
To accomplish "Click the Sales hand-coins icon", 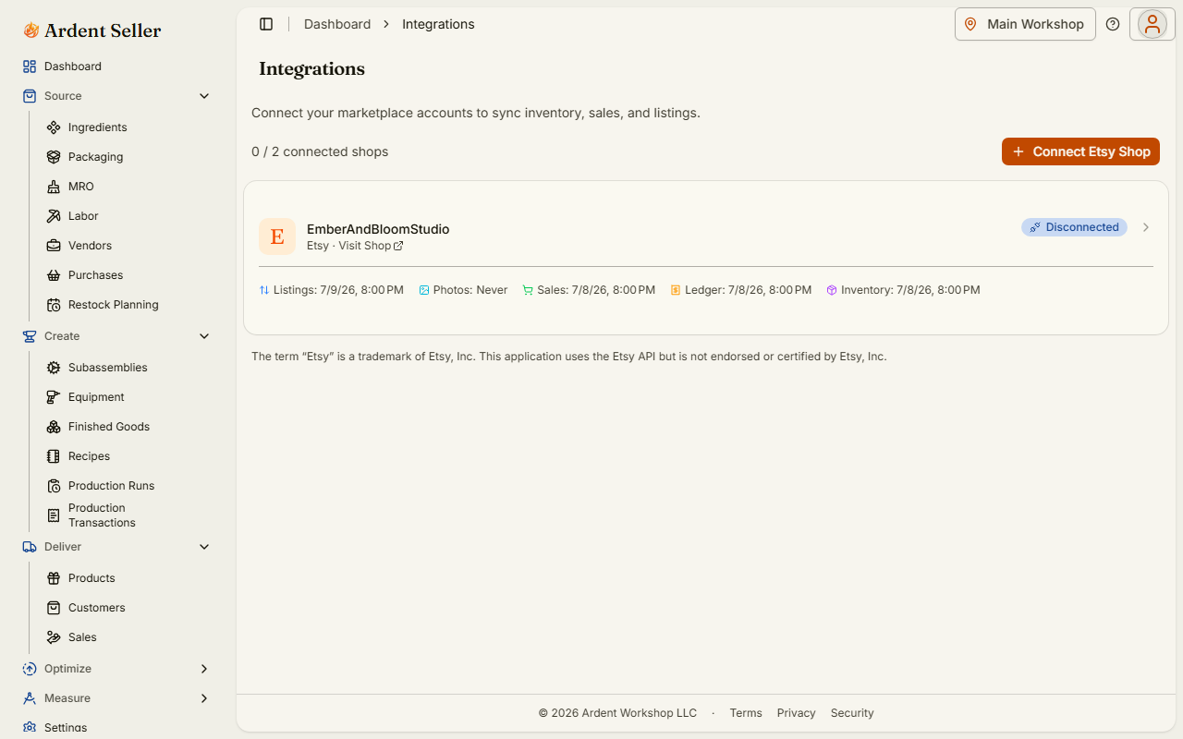I will pos(54,637).
